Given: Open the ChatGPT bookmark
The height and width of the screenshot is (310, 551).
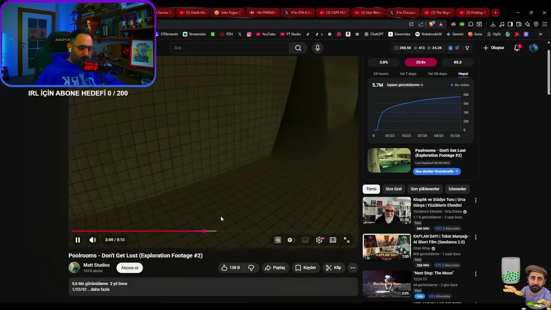Looking at the screenshot, I should [x=374, y=34].
